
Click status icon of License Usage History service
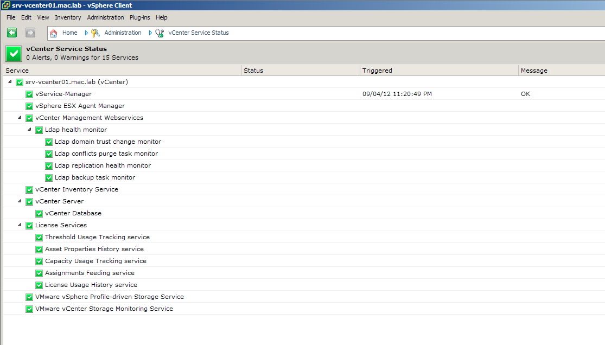pyautogui.click(x=39, y=285)
